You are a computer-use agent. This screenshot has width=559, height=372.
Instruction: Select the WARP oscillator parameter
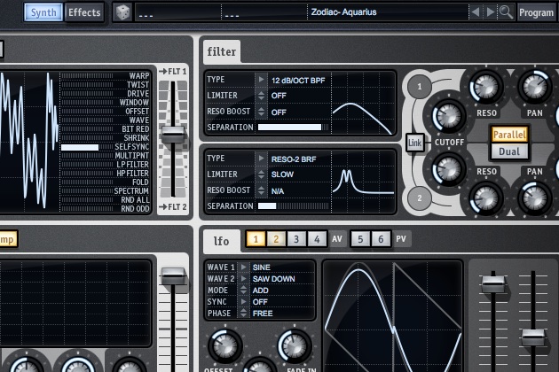coord(139,76)
